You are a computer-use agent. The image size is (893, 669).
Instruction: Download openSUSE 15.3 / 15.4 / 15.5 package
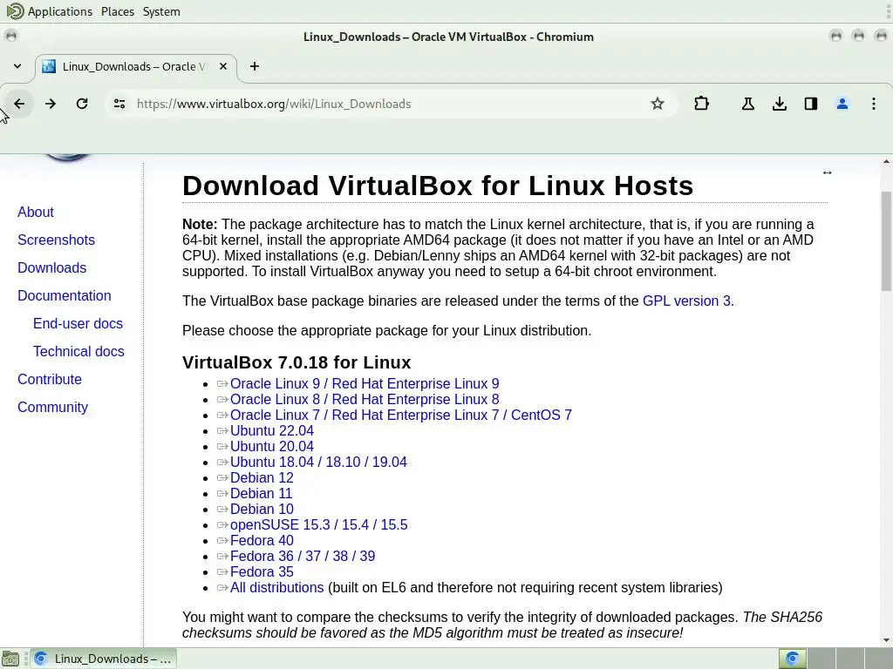pos(318,524)
